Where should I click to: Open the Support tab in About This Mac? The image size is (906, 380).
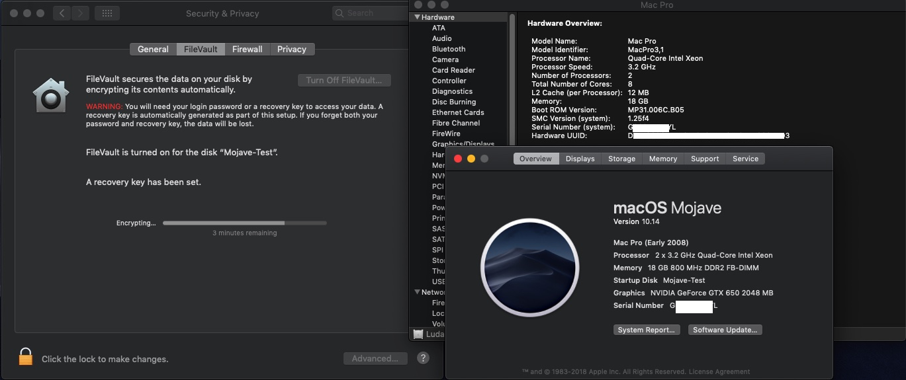click(705, 159)
